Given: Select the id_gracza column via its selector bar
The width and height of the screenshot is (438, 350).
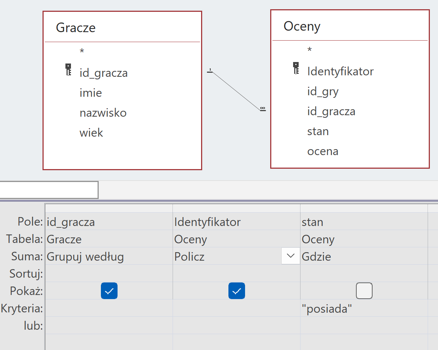Looking at the screenshot, I should coord(109,208).
